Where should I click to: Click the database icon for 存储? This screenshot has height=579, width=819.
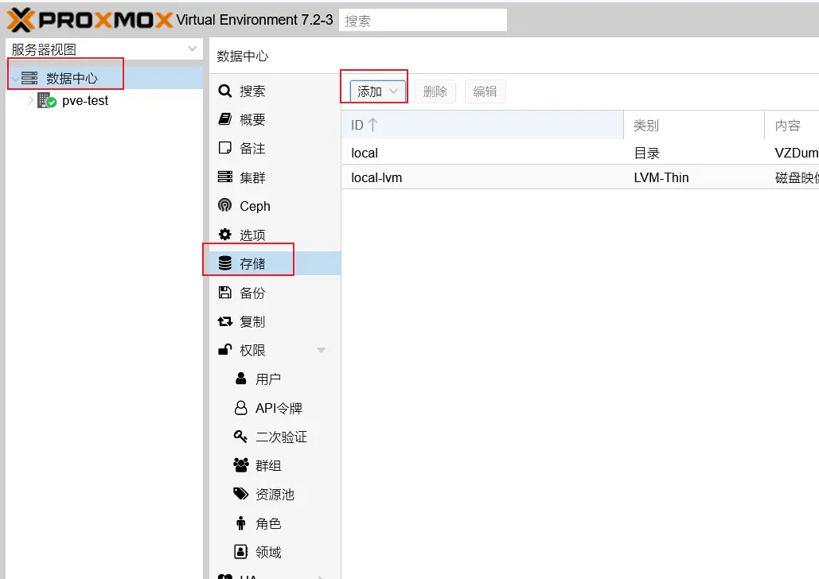225,263
